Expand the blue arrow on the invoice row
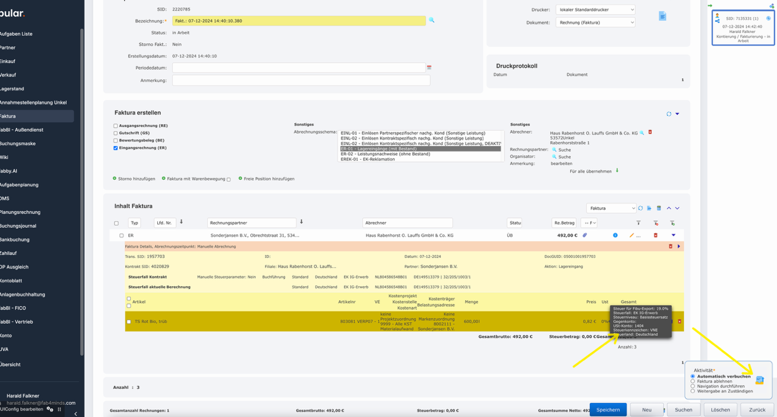 [674, 235]
